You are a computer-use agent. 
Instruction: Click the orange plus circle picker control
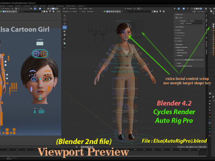43,54
